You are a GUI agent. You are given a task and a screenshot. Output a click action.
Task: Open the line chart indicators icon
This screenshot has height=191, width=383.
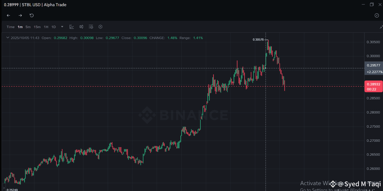pyautogui.click(x=72, y=27)
